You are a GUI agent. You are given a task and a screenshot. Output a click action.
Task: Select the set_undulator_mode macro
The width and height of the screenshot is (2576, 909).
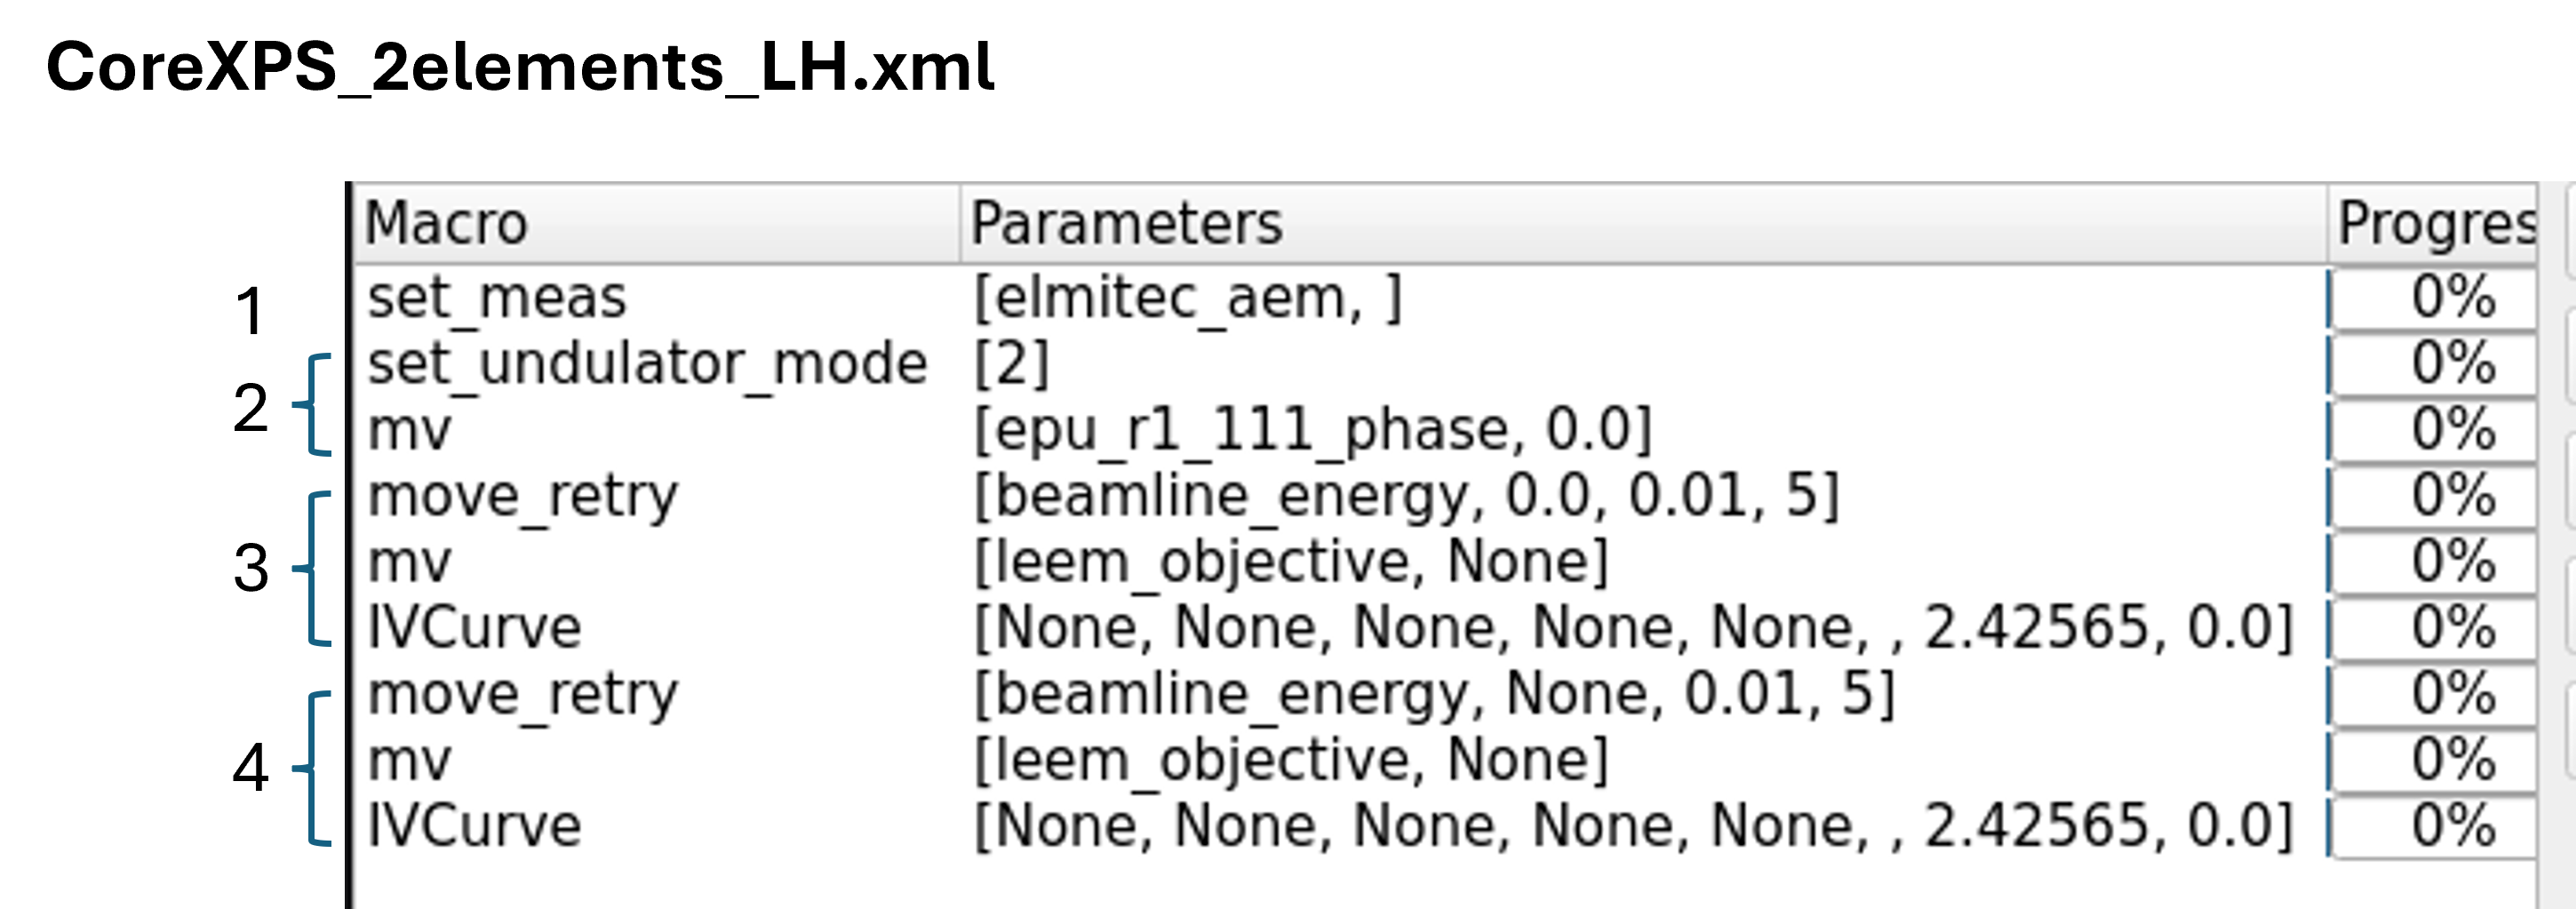[647, 363]
